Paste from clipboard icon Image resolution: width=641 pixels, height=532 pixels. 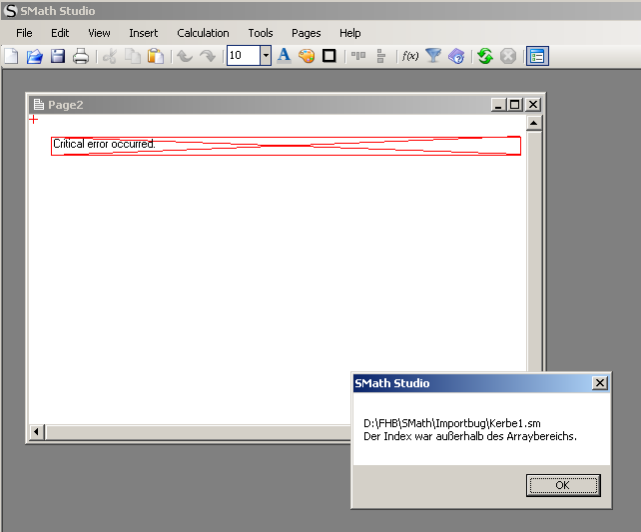click(156, 56)
